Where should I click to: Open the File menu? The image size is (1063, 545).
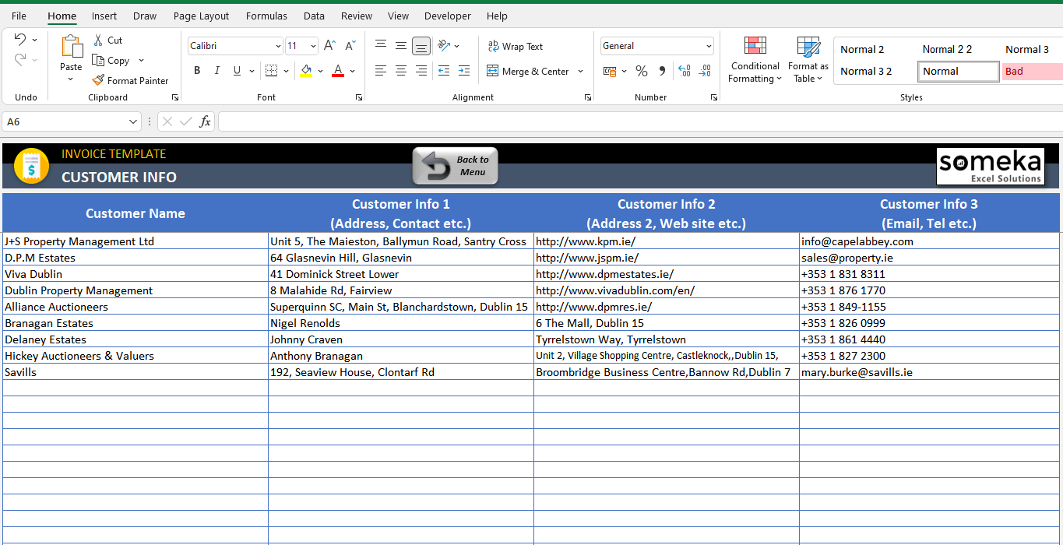click(19, 16)
